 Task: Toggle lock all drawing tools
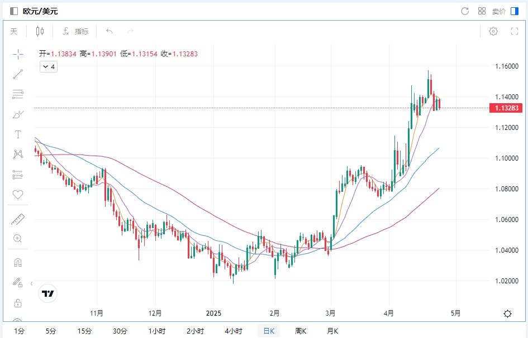18,303
